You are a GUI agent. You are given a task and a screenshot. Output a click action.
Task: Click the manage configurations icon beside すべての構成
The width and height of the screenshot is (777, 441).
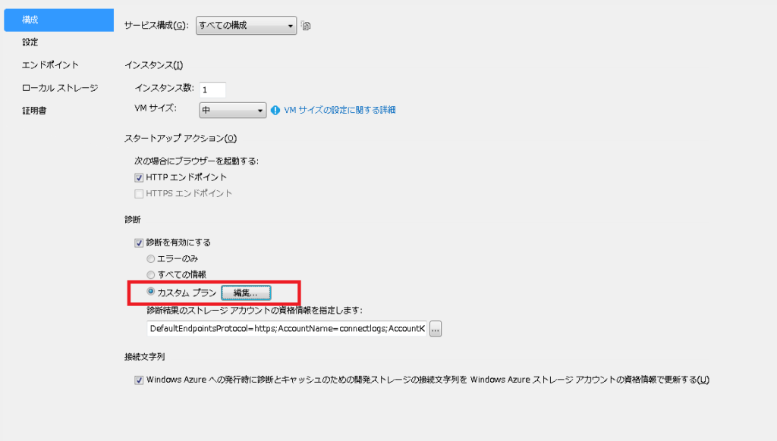[306, 26]
